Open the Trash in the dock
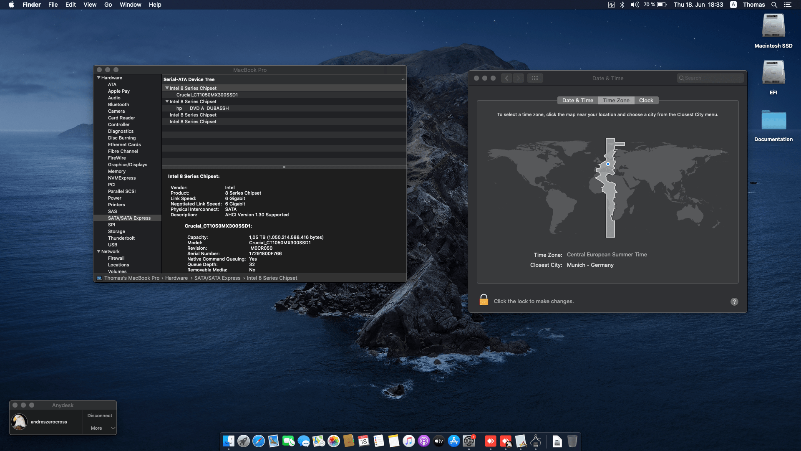The image size is (801, 451). pyautogui.click(x=572, y=441)
